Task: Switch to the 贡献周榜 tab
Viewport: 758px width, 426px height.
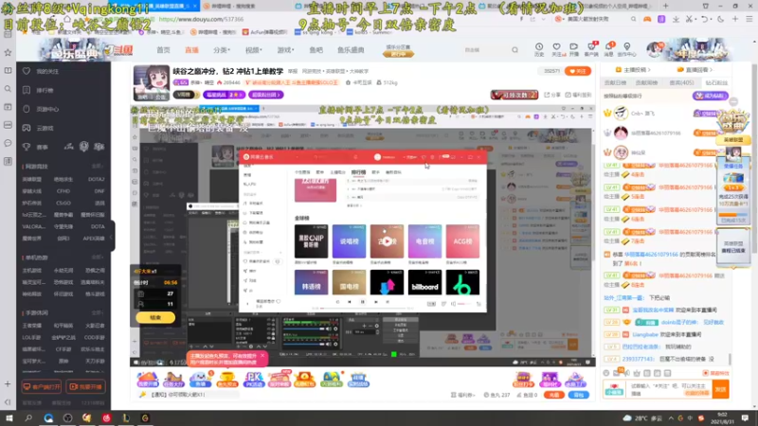Action: [x=646, y=83]
